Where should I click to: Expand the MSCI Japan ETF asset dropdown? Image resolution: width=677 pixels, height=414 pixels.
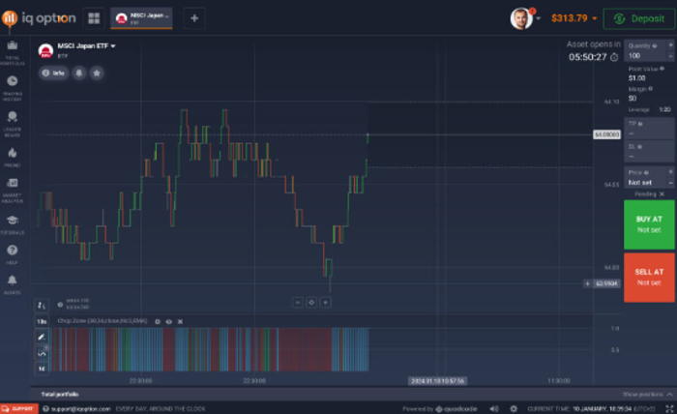113,45
